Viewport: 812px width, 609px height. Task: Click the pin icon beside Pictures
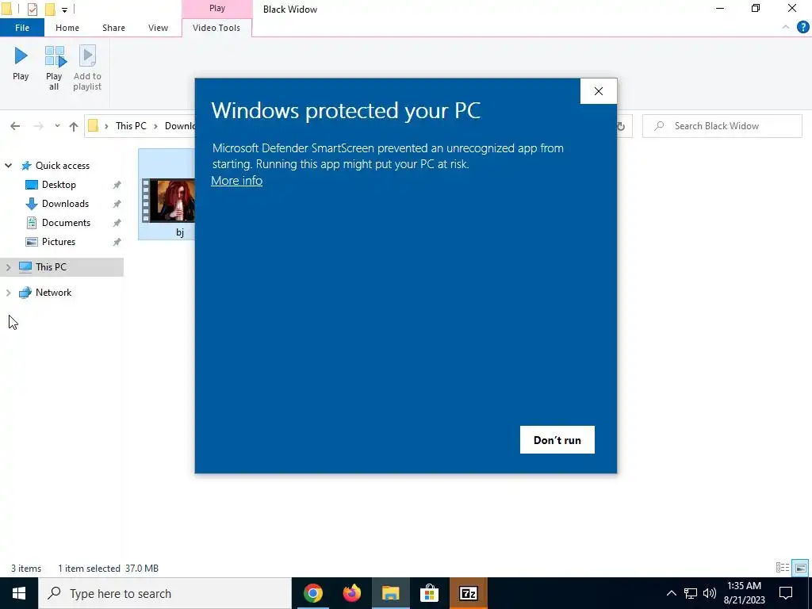pyautogui.click(x=117, y=242)
